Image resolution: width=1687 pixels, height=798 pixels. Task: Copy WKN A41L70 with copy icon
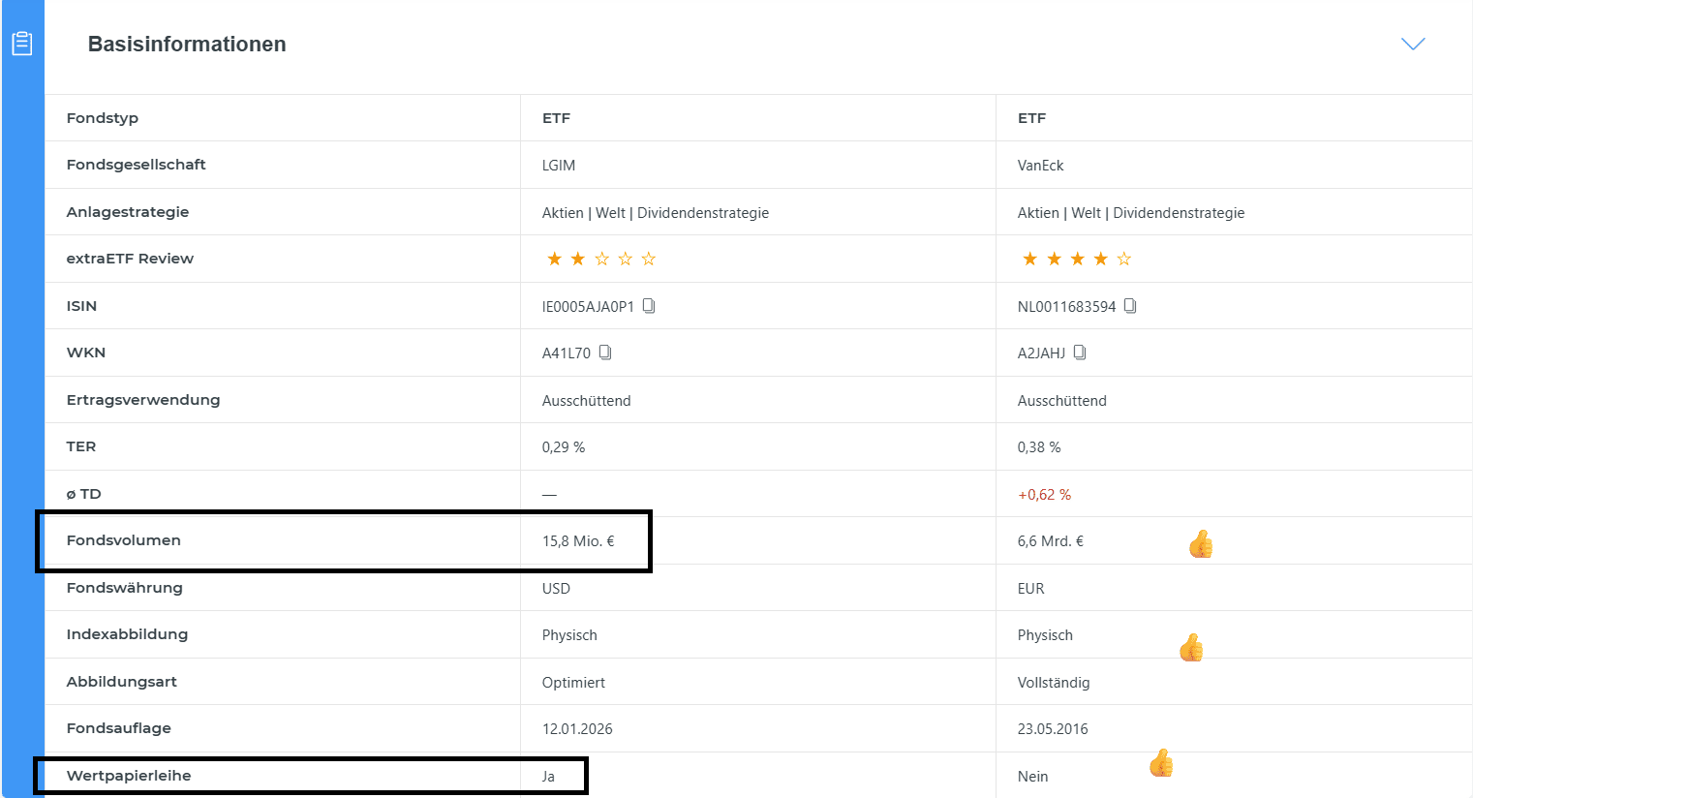605,353
